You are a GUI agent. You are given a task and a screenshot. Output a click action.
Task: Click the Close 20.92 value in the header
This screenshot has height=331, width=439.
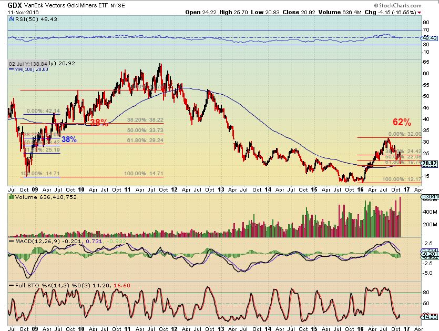coord(299,12)
